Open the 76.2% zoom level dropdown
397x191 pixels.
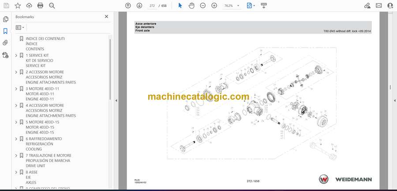pyautogui.click(x=232, y=6)
